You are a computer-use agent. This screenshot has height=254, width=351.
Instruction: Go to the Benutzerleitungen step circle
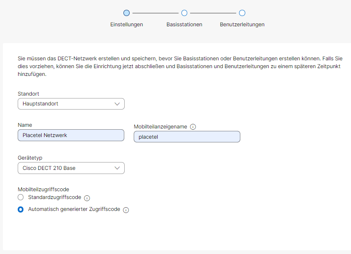[x=242, y=13]
